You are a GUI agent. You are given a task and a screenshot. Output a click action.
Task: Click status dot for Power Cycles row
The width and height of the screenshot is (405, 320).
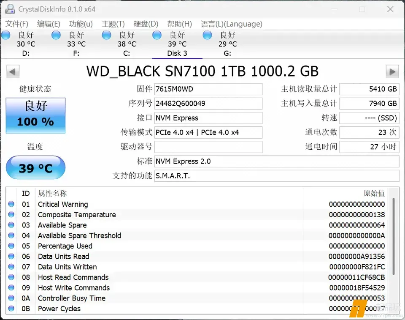(11, 308)
